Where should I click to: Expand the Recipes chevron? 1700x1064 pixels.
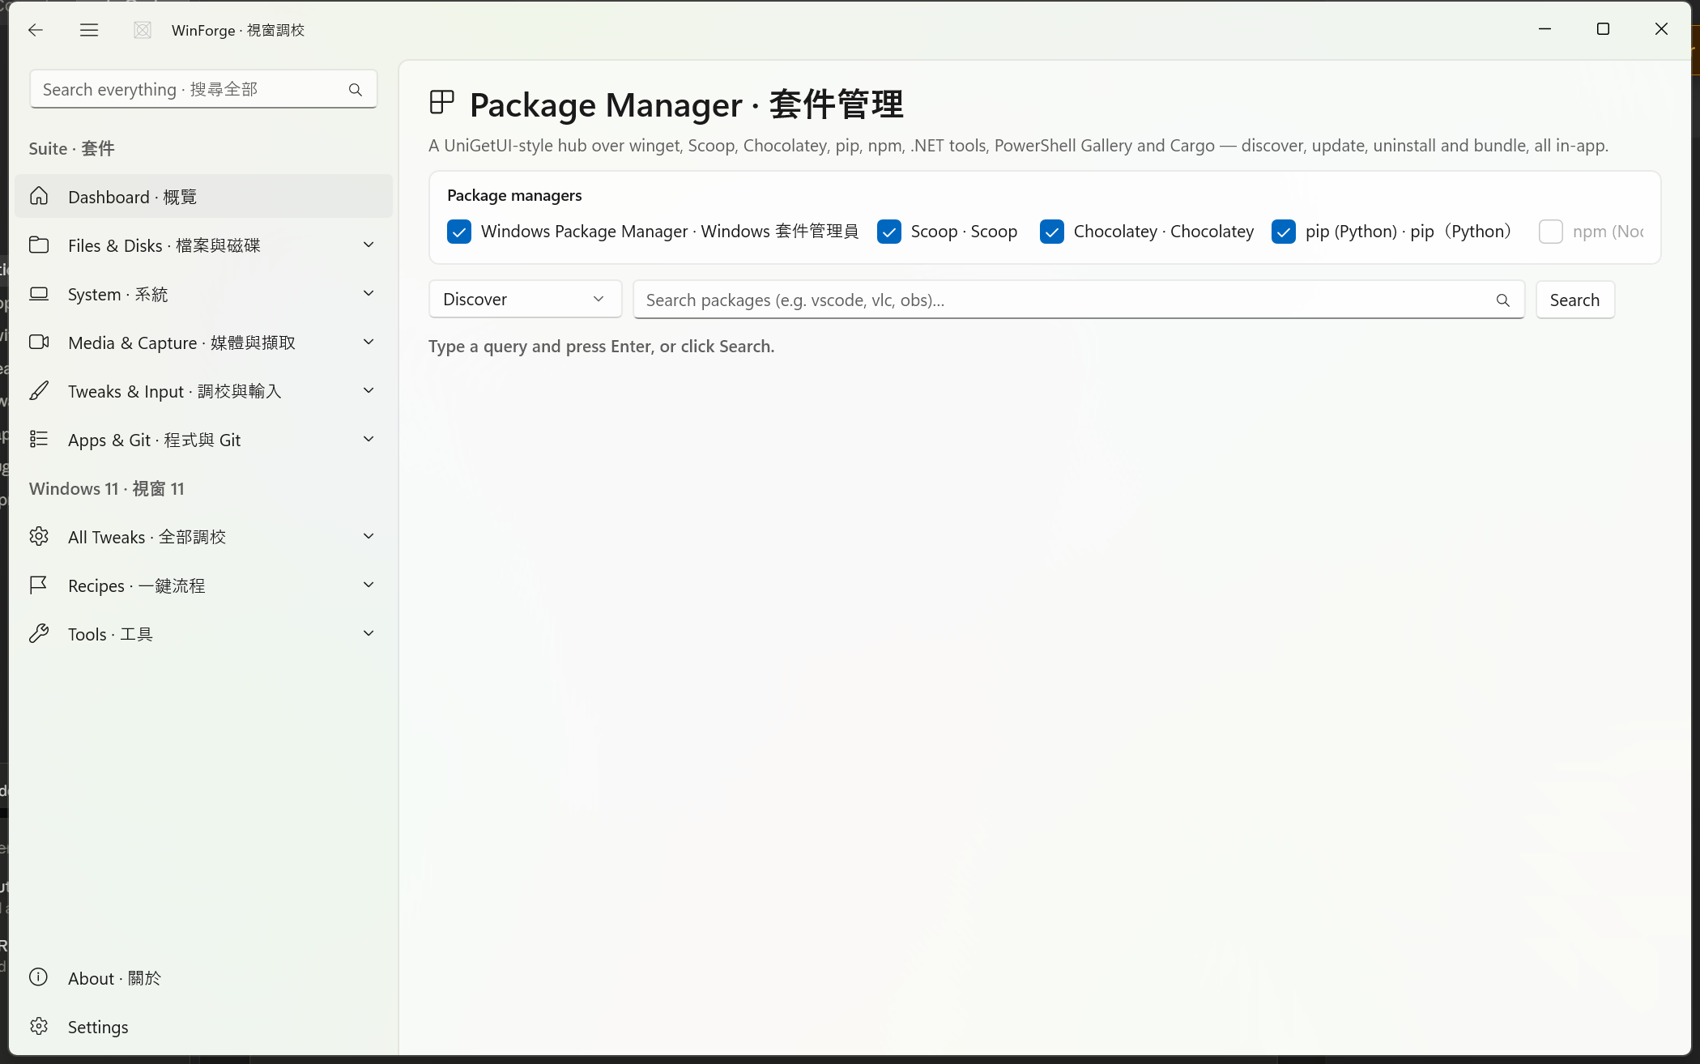point(369,585)
